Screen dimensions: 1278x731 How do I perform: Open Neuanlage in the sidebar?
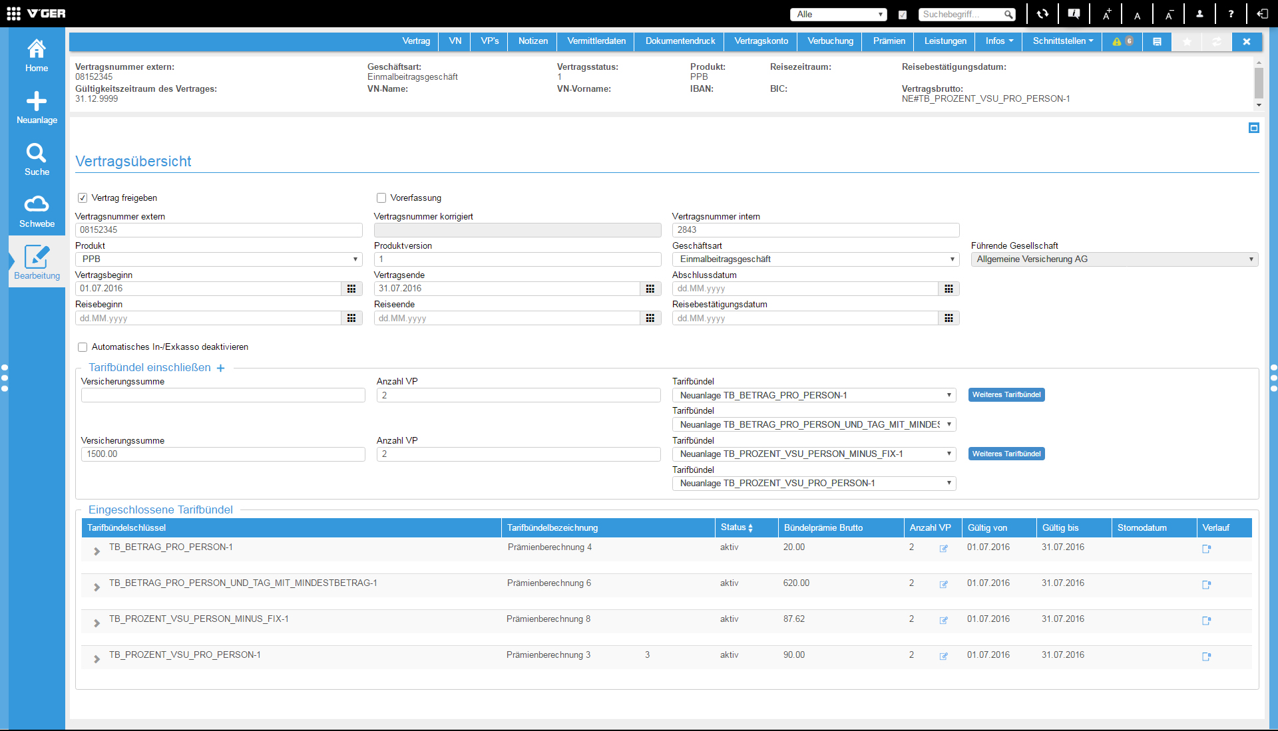[37, 108]
